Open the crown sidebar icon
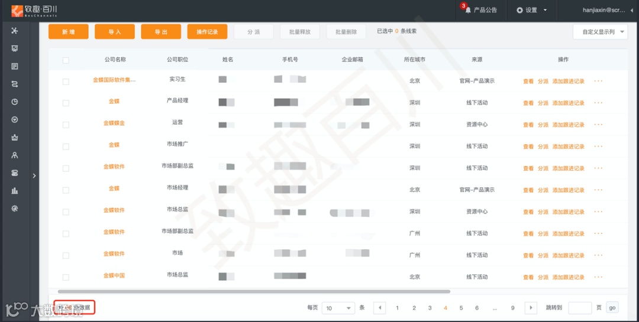The width and height of the screenshot is (639, 322). pos(15,138)
